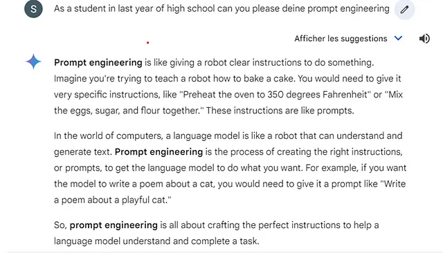Click bold "prompt engineering" after the word "So,"
The width and height of the screenshot is (443, 253).
tap(114, 225)
